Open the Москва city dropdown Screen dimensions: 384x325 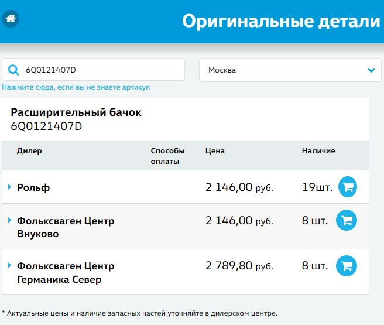point(290,70)
